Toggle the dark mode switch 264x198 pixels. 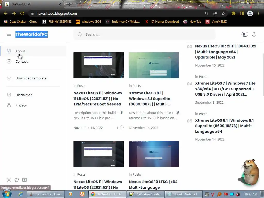tap(245, 34)
